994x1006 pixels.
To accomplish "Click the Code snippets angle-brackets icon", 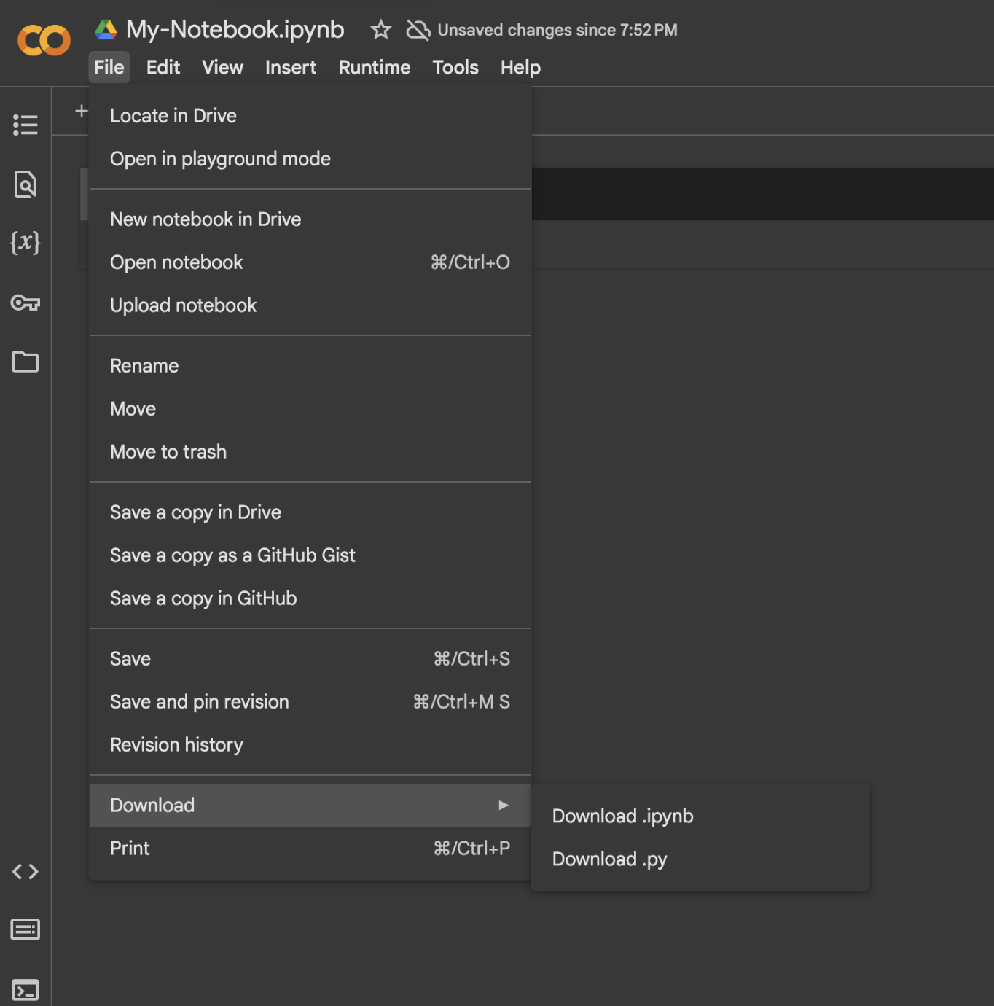I will pos(26,871).
